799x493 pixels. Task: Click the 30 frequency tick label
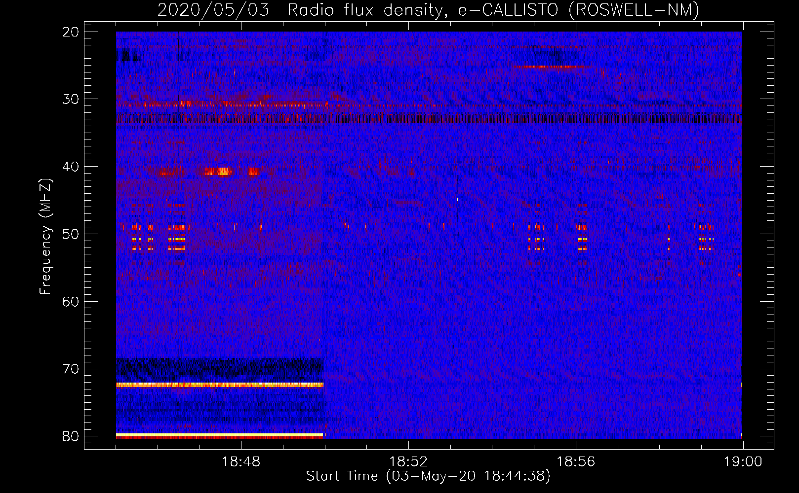[x=71, y=99]
